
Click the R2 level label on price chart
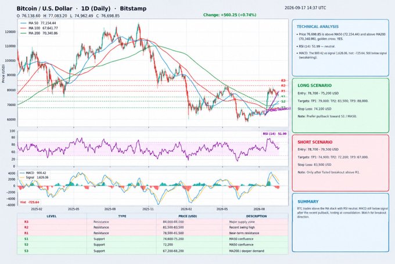(x=283, y=85)
